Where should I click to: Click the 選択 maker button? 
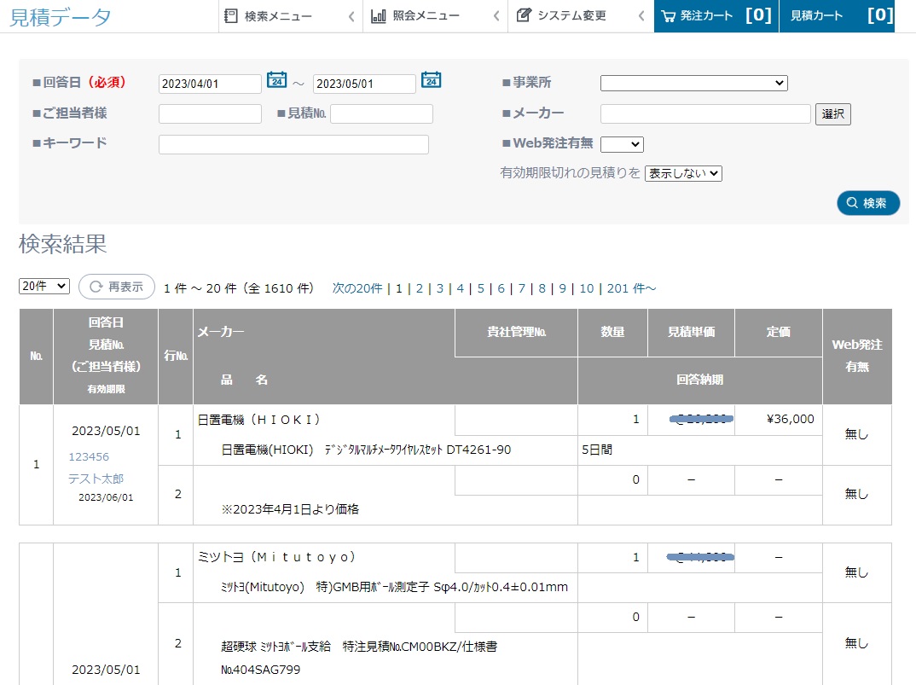pyautogui.click(x=833, y=114)
